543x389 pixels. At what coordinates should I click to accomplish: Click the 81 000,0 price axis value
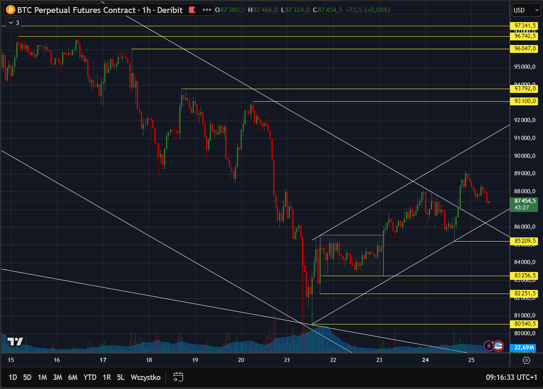coord(524,315)
